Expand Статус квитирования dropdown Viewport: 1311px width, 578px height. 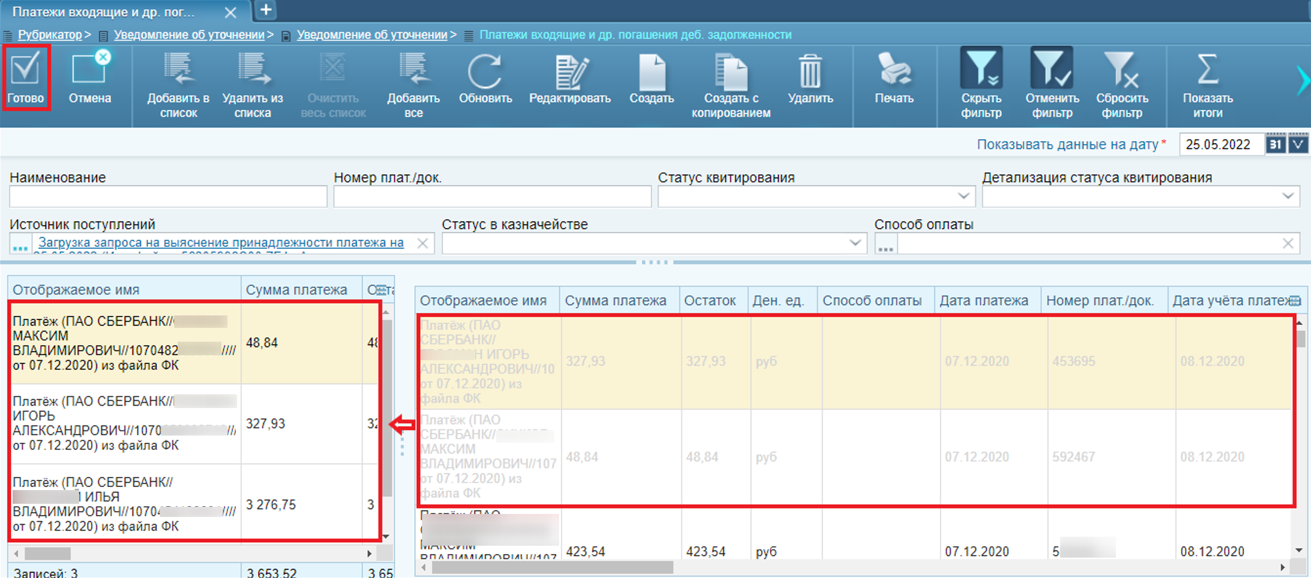tap(963, 196)
